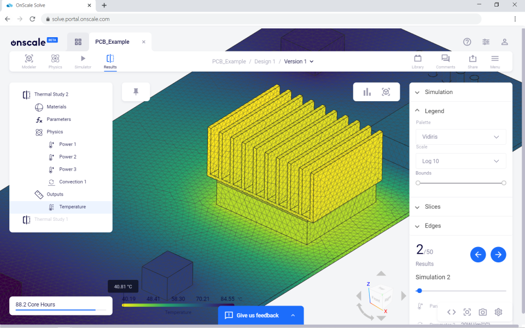
Task: Open the browser three-dot menu
Action: click(x=515, y=19)
